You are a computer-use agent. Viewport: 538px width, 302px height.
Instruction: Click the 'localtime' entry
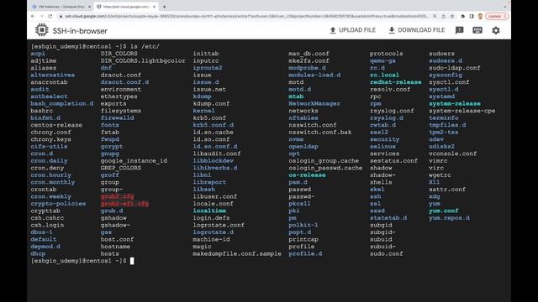coord(209,211)
